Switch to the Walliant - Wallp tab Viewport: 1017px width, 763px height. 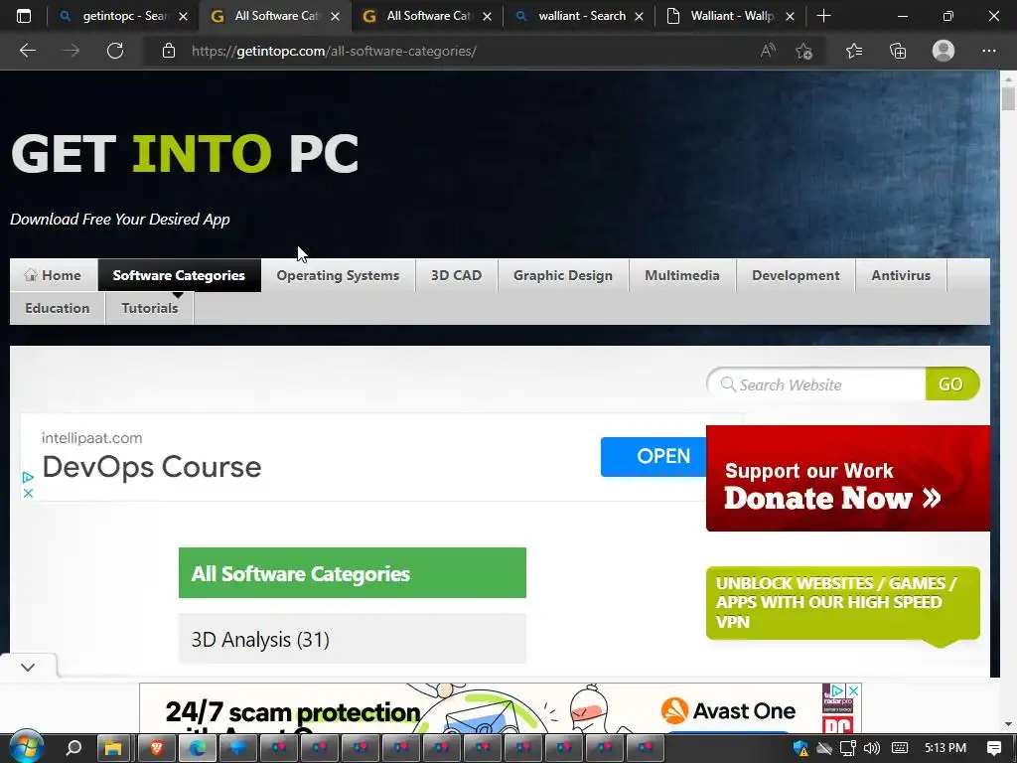pyautogui.click(x=732, y=16)
